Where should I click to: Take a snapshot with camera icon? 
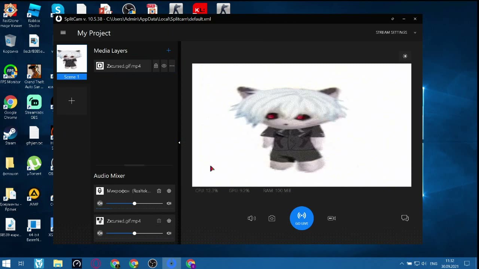pos(272,218)
